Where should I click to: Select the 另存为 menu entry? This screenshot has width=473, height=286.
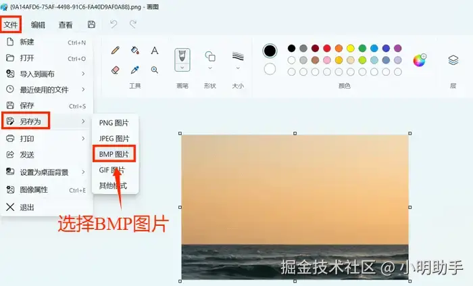[47, 121]
